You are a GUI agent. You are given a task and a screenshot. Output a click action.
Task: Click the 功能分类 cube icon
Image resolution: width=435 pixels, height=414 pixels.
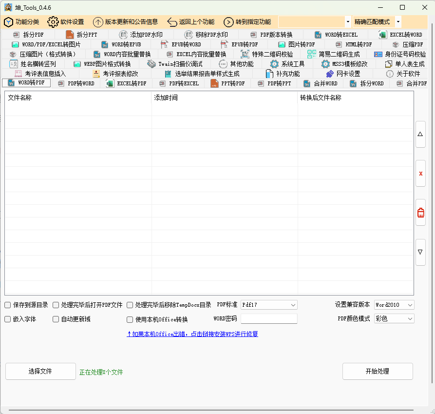coord(8,22)
